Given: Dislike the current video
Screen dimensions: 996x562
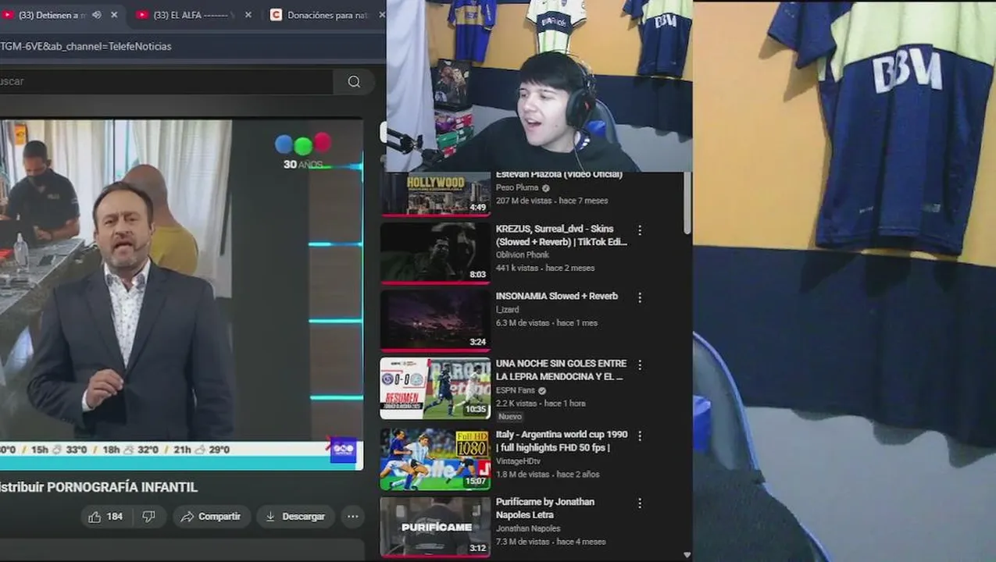Looking at the screenshot, I should click(x=148, y=517).
